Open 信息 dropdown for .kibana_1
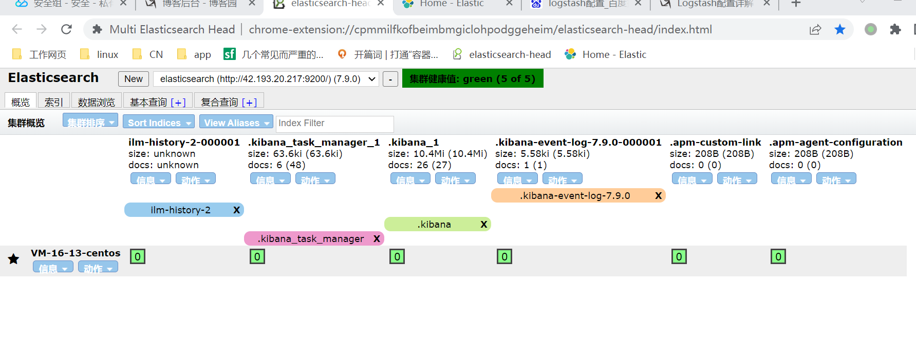Image resolution: width=916 pixels, height=342 pixels. [410, 179]
